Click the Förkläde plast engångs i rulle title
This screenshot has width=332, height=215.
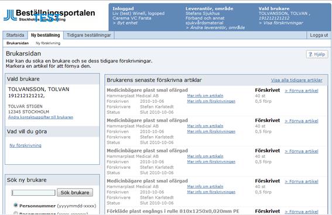[x=173, y=211]
